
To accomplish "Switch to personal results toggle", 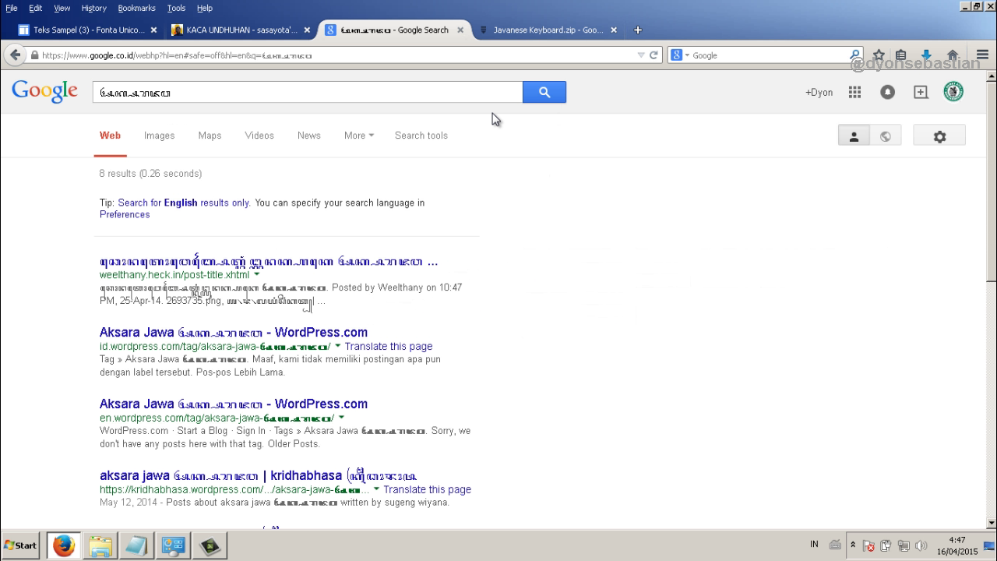I will tap(854, 136).
